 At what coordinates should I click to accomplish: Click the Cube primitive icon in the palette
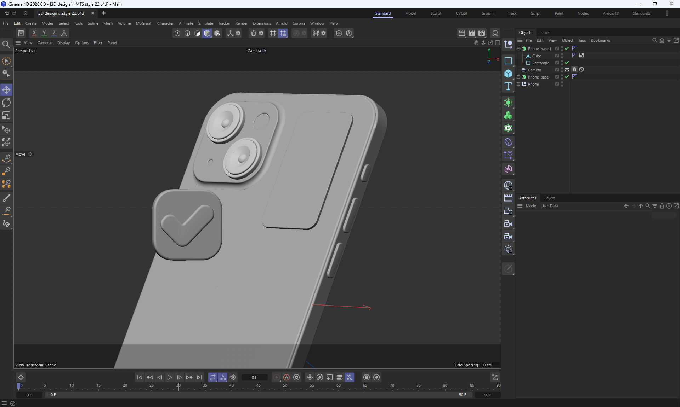click(508, 74)
